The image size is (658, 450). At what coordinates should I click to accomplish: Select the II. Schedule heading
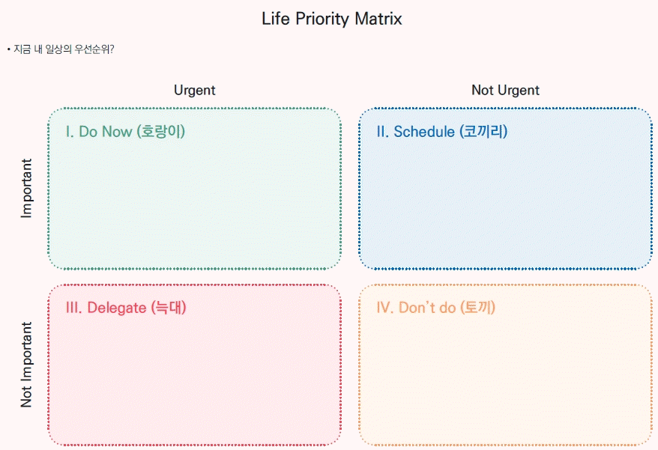(x=442, y=132)
